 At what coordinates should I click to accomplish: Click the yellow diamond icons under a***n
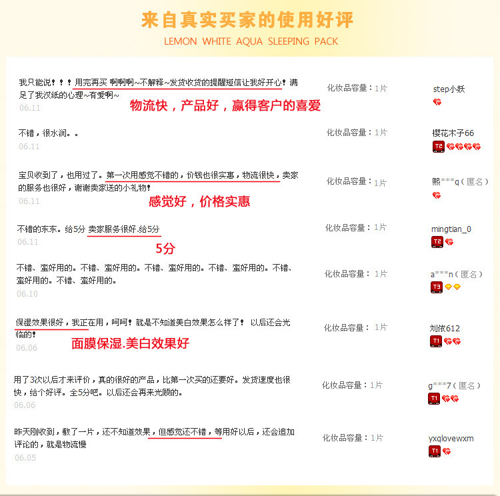point(453,287)
